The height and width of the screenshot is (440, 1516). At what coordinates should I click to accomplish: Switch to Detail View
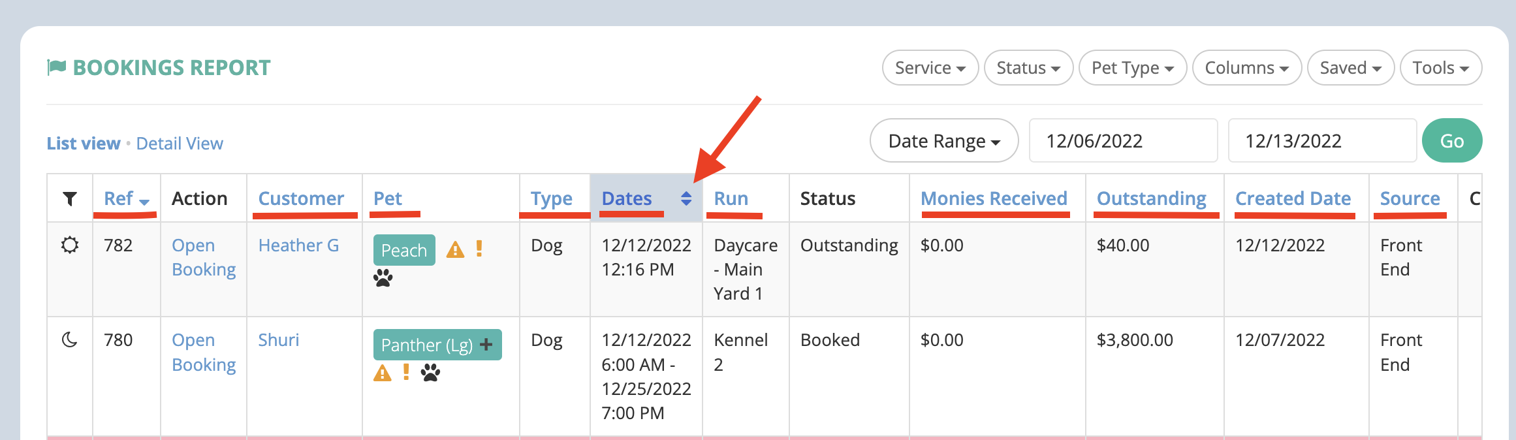(x=180, y=143)
